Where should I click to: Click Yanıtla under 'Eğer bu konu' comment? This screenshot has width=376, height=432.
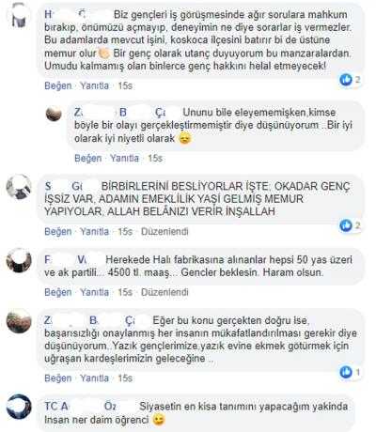[x=94, y=378]
